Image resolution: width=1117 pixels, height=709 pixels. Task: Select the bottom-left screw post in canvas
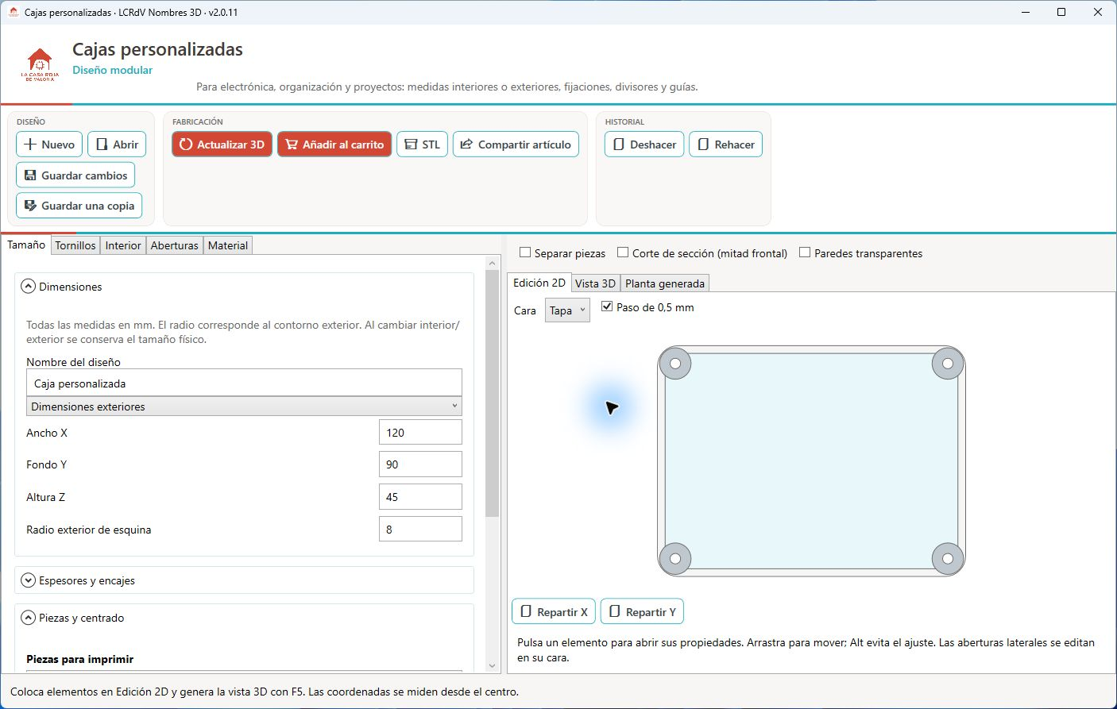675,558
